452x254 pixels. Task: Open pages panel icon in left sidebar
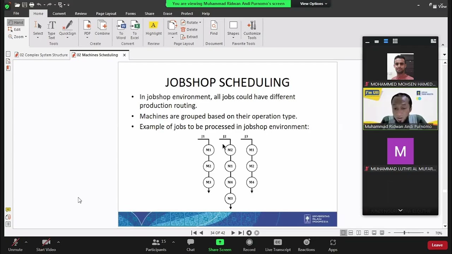[8, 54]
